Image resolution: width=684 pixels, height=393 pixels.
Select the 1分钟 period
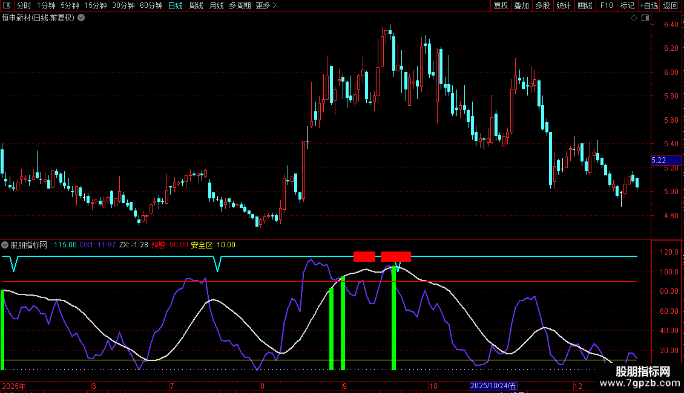point(46,5)
